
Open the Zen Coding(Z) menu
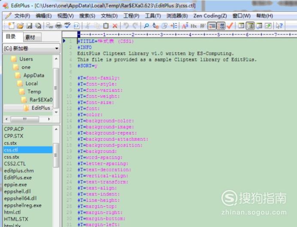tap(210, 16)
